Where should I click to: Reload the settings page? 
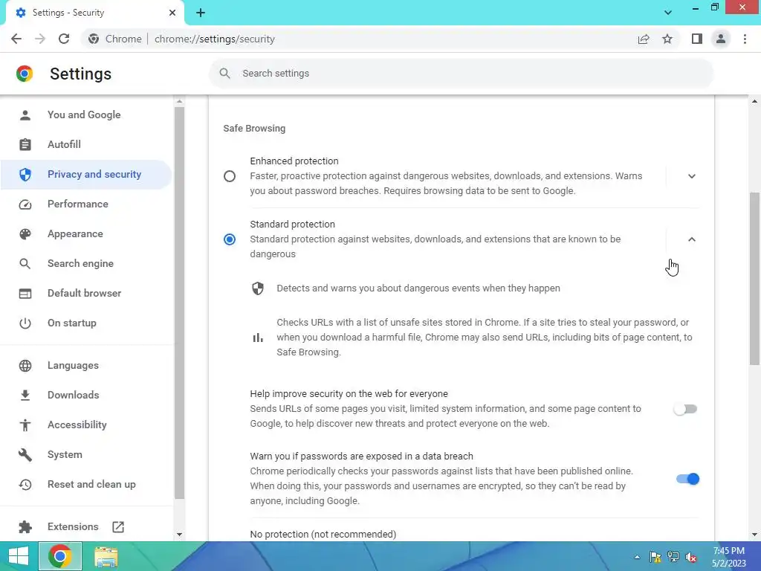64,39
